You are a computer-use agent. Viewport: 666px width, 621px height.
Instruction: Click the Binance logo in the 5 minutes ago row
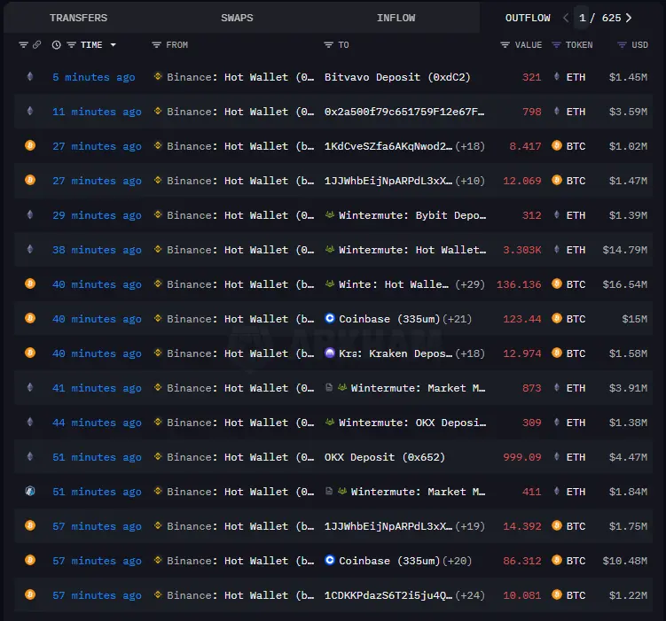pos(158,77)
